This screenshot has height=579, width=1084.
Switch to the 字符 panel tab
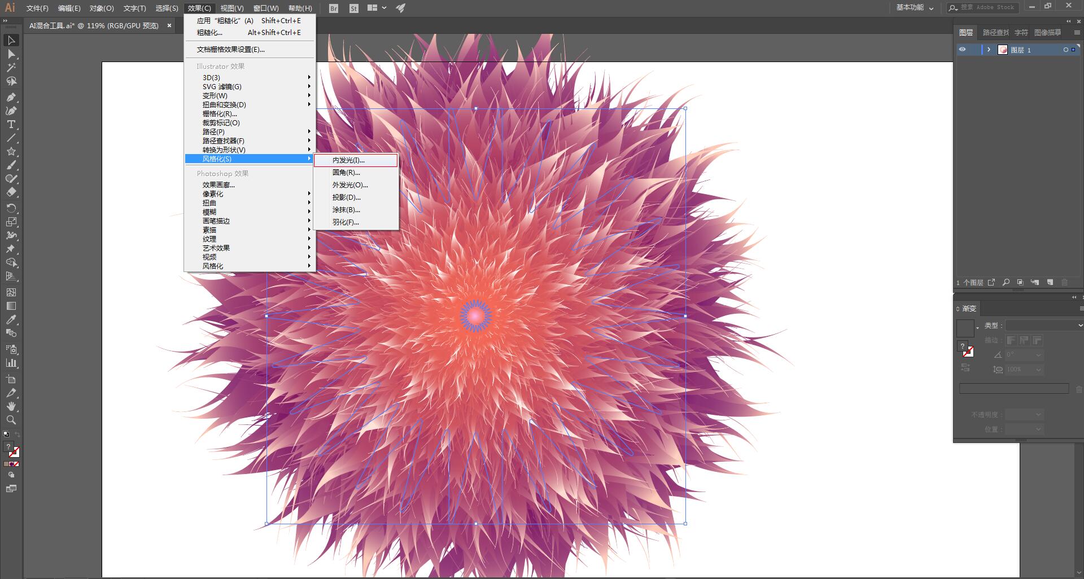coord(1021,33)
